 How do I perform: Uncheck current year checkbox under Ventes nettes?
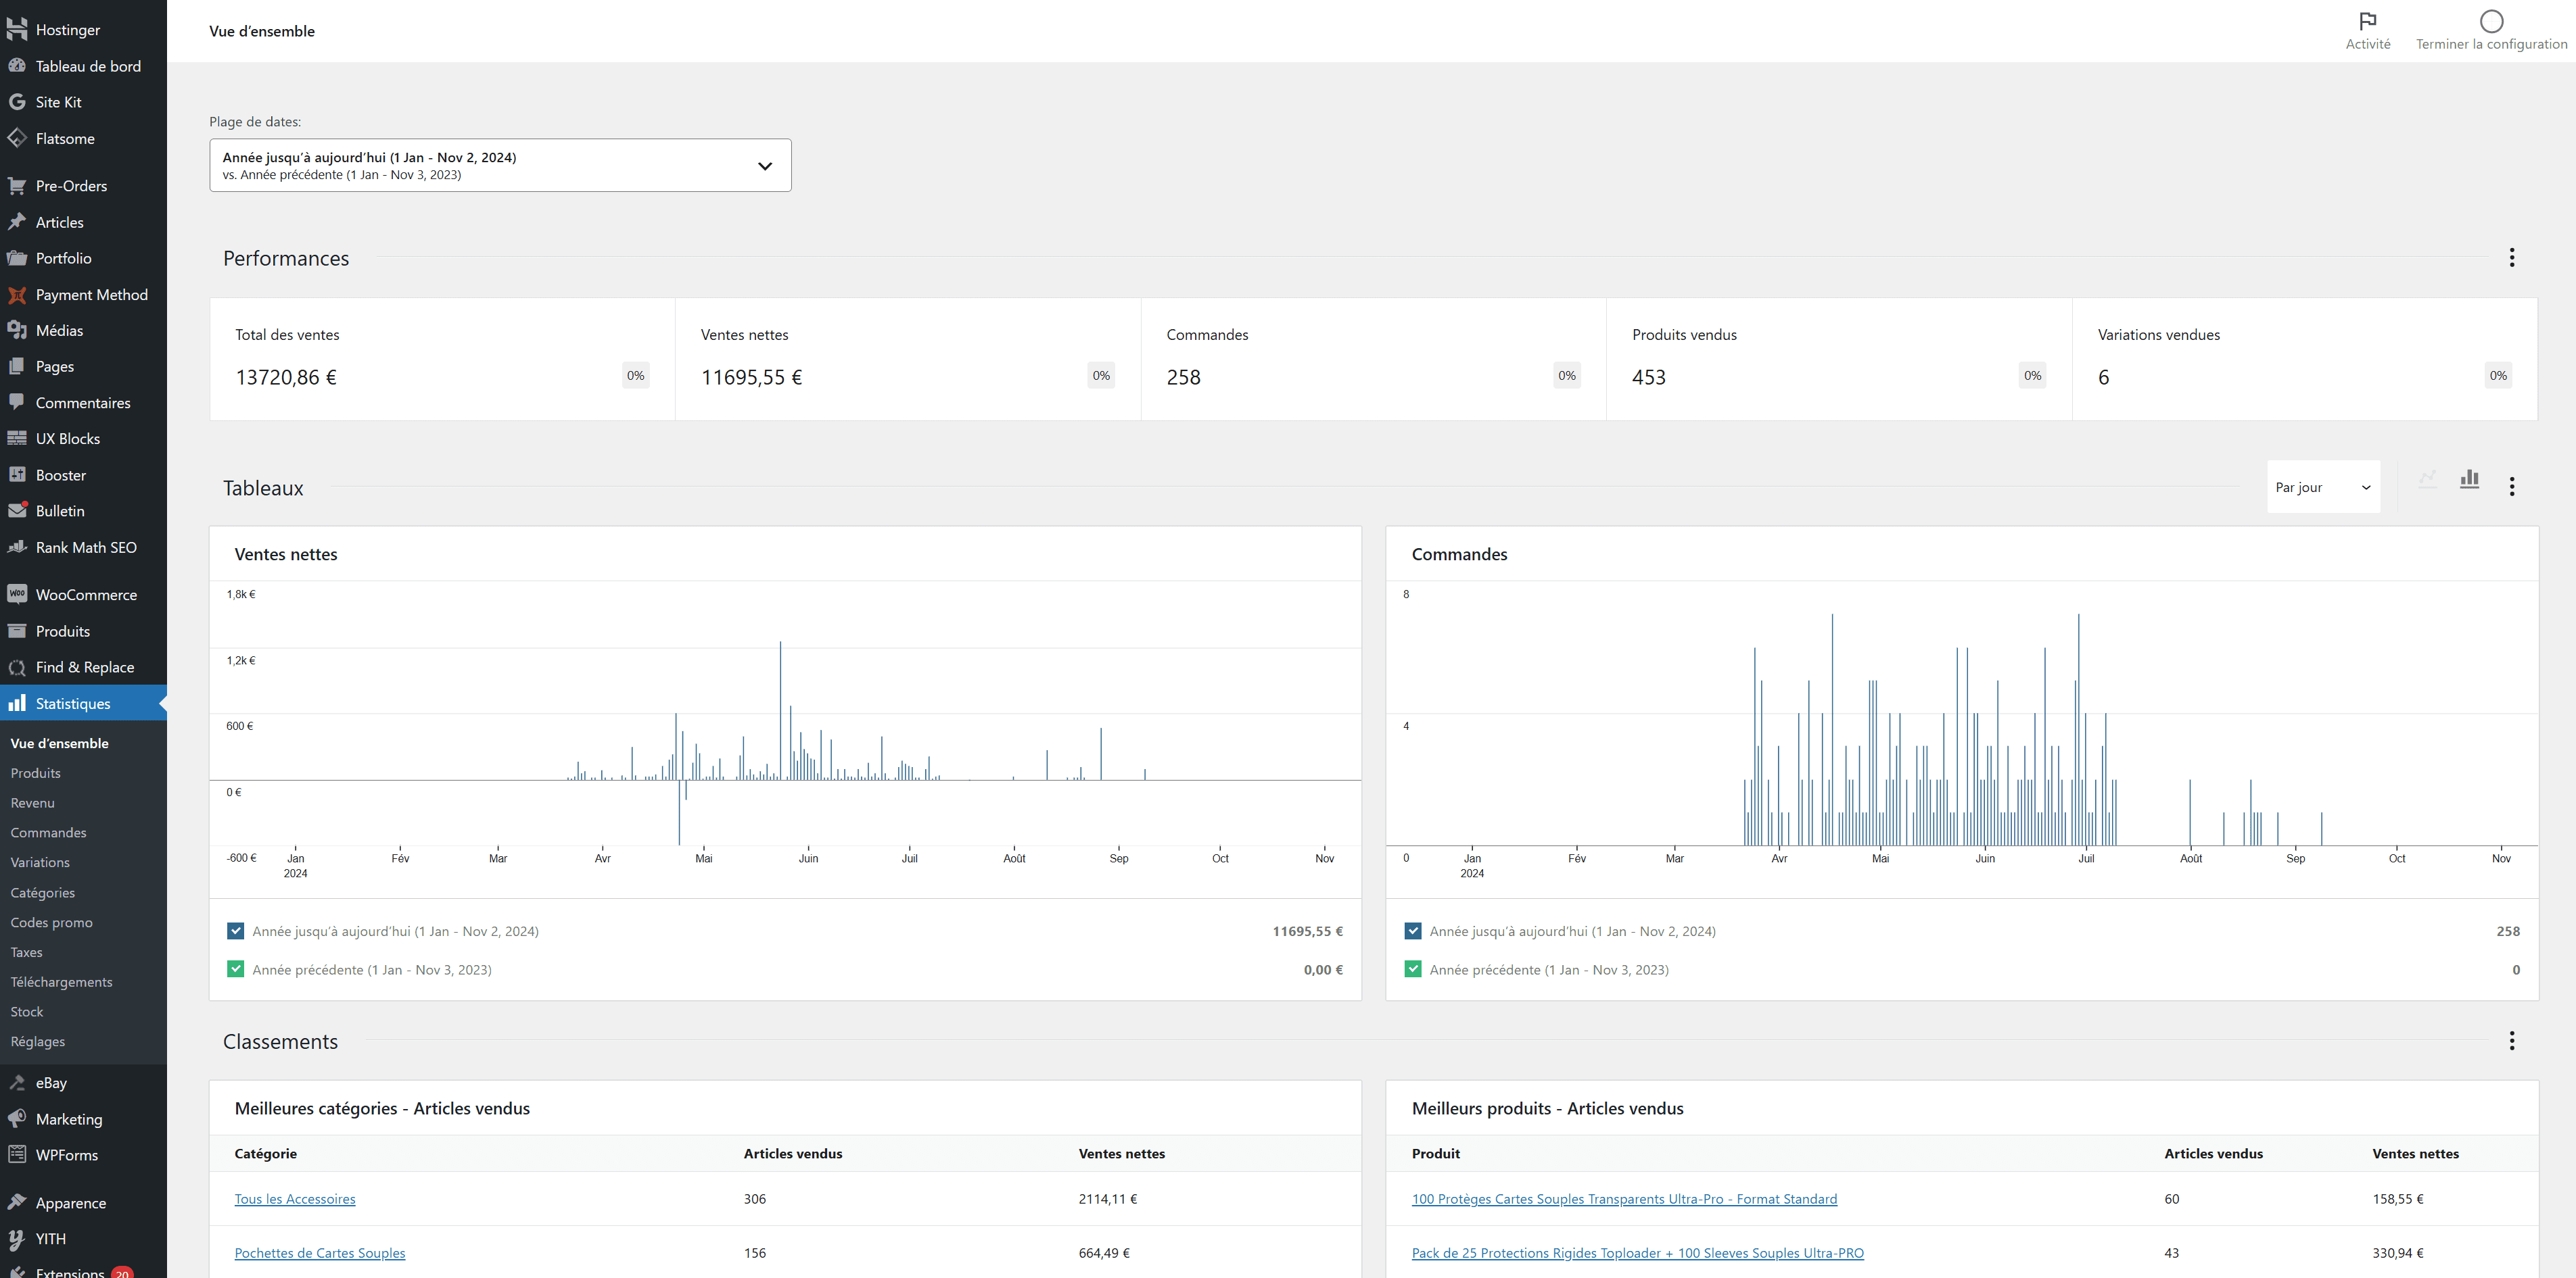coord(236,931)
